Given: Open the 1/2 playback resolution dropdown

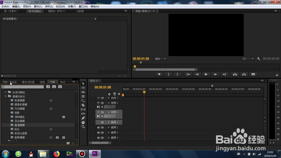Looking at the screenshot, I should pyautogui.click(x=248, y=59).
